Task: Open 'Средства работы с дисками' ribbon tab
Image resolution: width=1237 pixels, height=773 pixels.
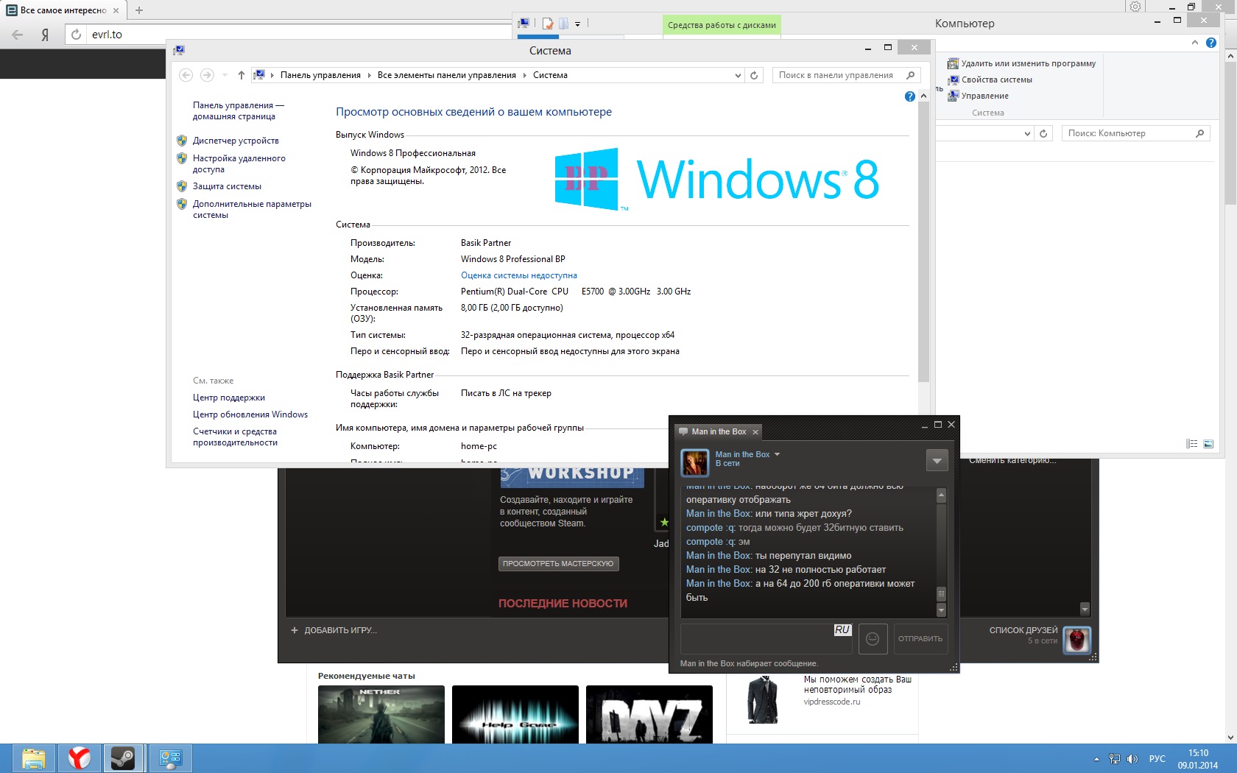Action: (722, 25)
